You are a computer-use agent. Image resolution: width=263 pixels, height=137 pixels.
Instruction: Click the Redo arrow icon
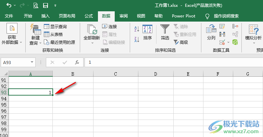[22, 5]
